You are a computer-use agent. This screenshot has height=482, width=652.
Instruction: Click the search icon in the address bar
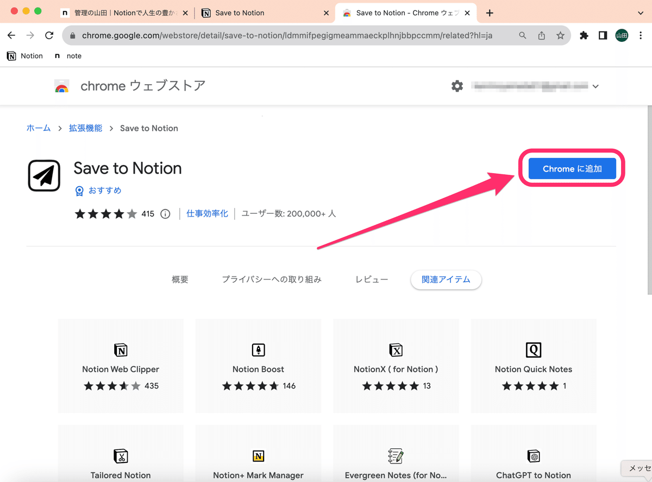[x=522, y=35]
